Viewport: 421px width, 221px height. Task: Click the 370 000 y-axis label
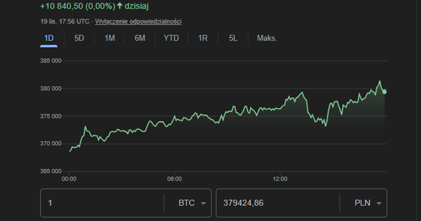(x=51, y=143)
